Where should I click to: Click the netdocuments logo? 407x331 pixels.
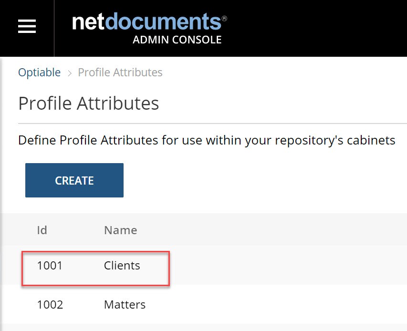click(146, 21)
